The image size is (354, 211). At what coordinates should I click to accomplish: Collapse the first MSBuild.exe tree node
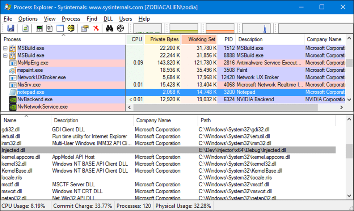coord(5,48)
